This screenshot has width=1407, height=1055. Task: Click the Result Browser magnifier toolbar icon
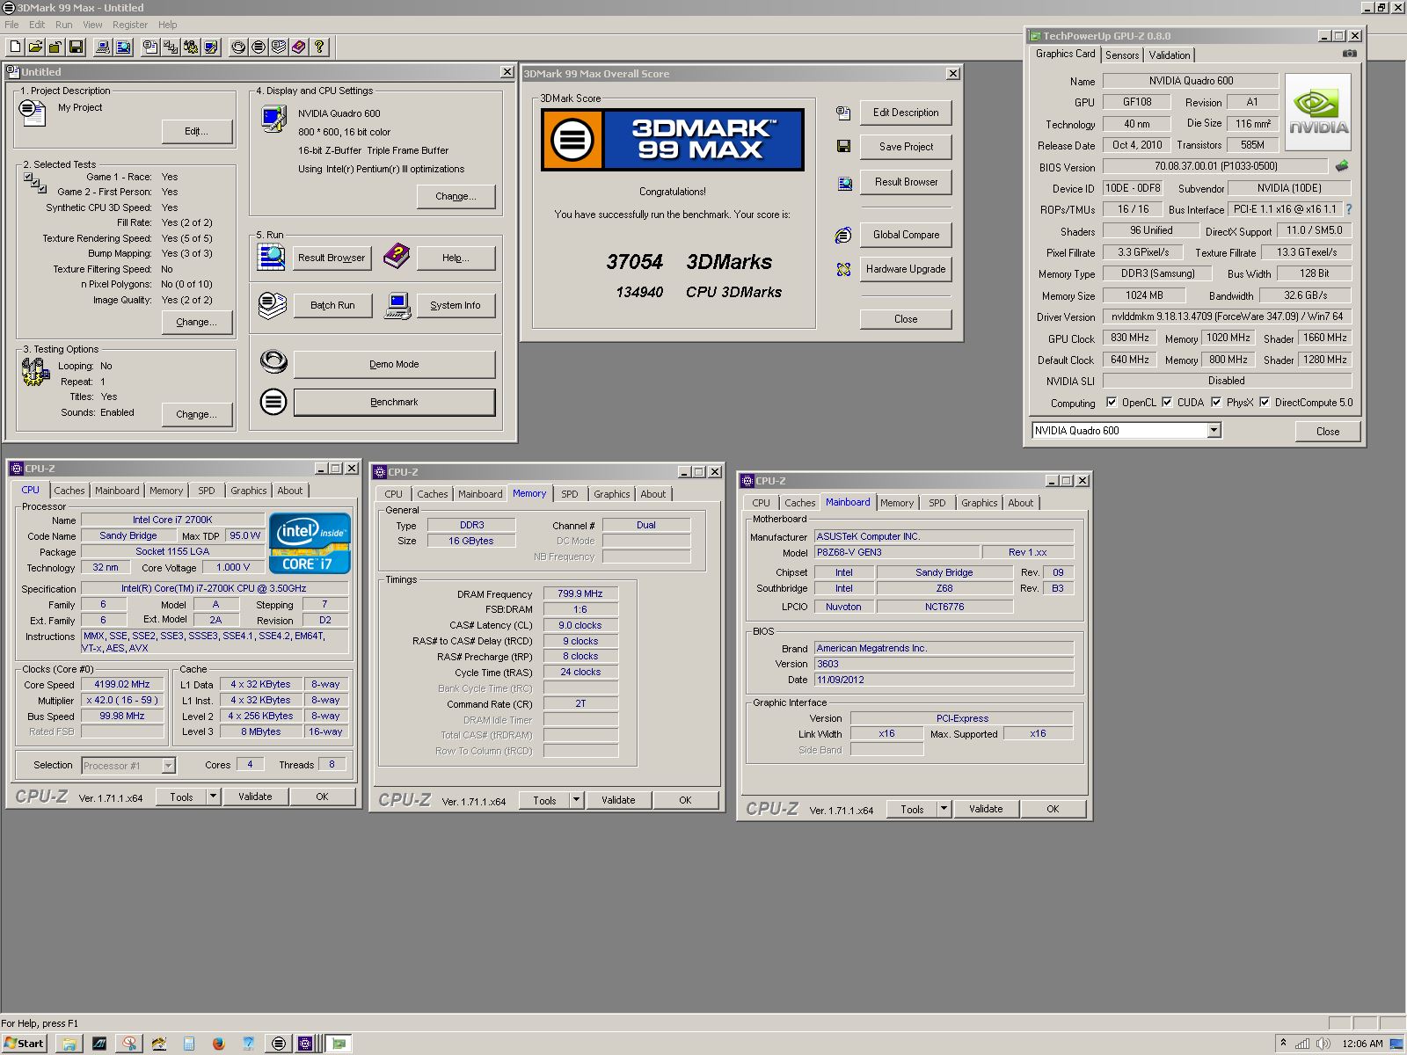[123, 47]
